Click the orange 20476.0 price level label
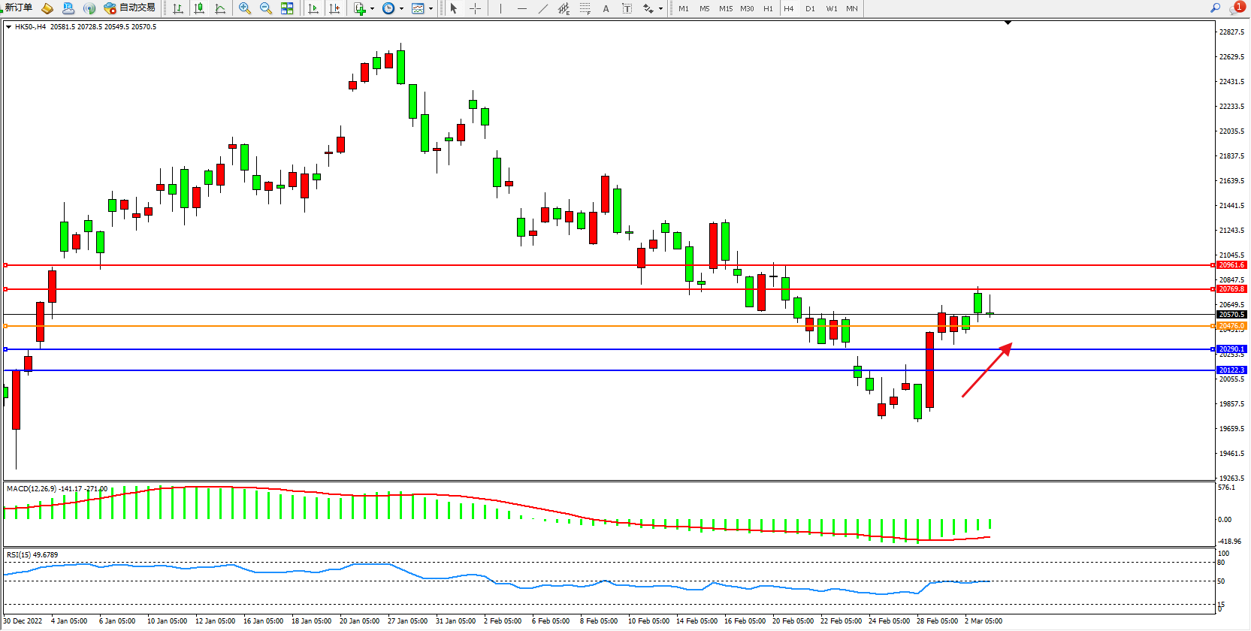 click(1231, 326)
